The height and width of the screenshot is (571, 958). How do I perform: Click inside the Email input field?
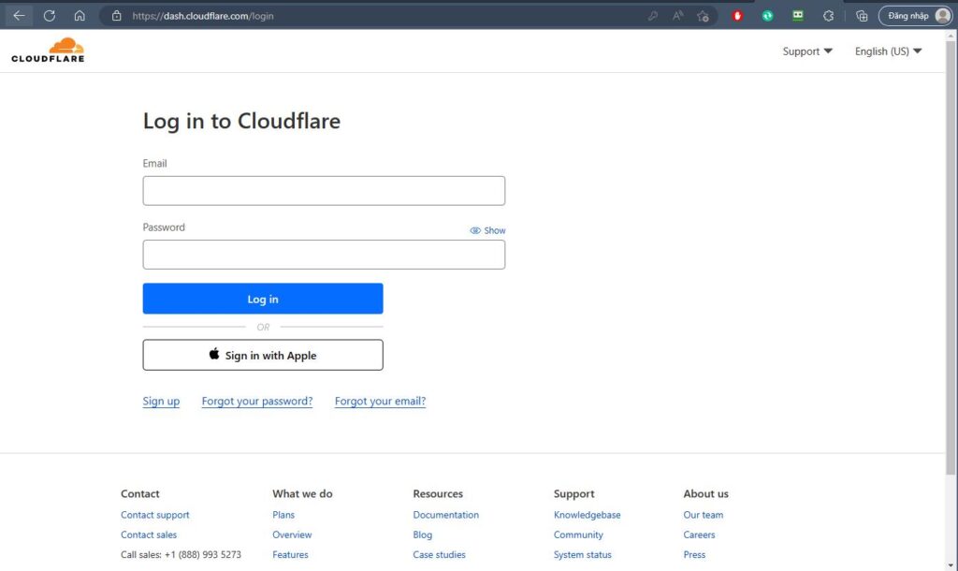tap(323, 190)
